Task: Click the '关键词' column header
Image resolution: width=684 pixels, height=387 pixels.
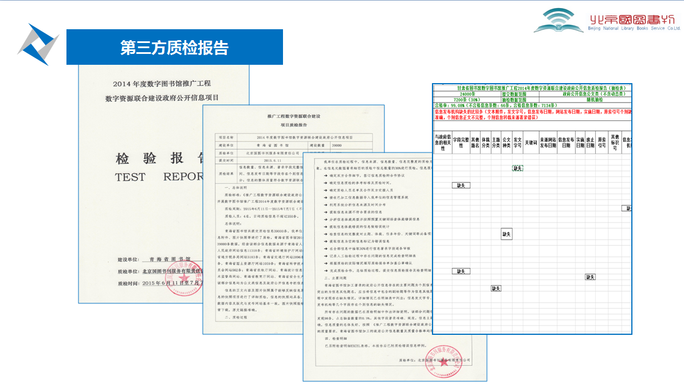Action: coord(531,142)
